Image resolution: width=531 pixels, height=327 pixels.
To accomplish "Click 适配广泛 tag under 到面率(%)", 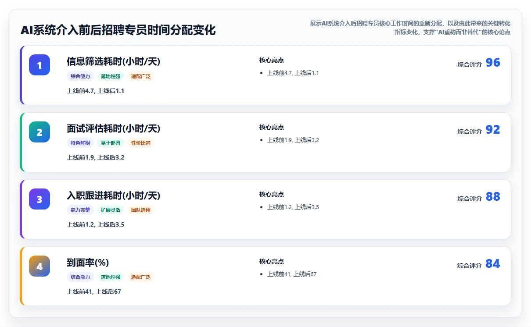I will point(141,277).
